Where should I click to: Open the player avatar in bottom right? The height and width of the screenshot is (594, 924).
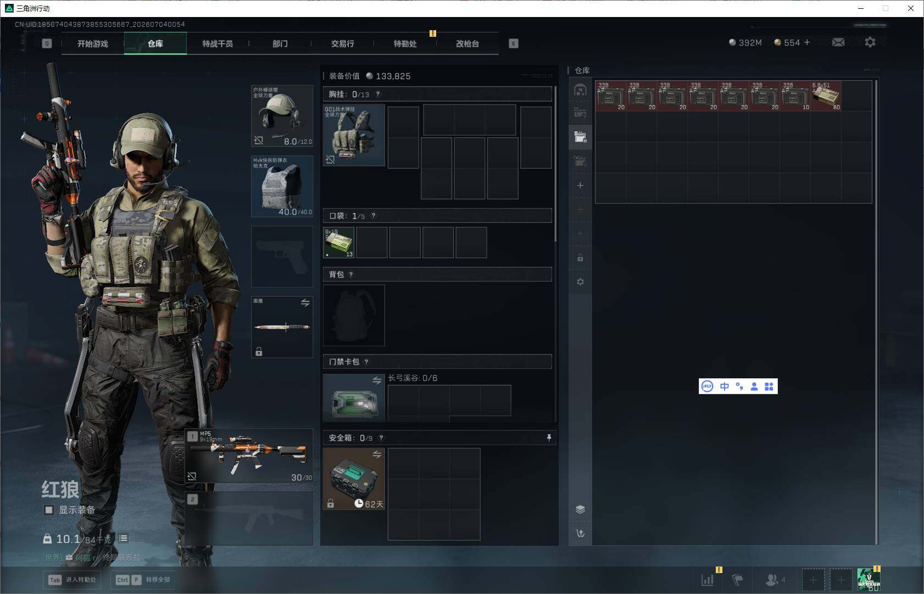click(x=869, y=580)
